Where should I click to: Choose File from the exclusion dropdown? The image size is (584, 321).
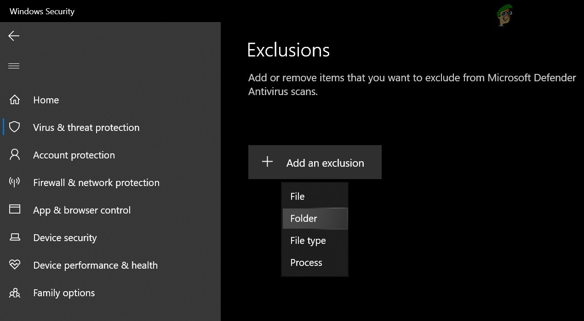coord(315,197)
